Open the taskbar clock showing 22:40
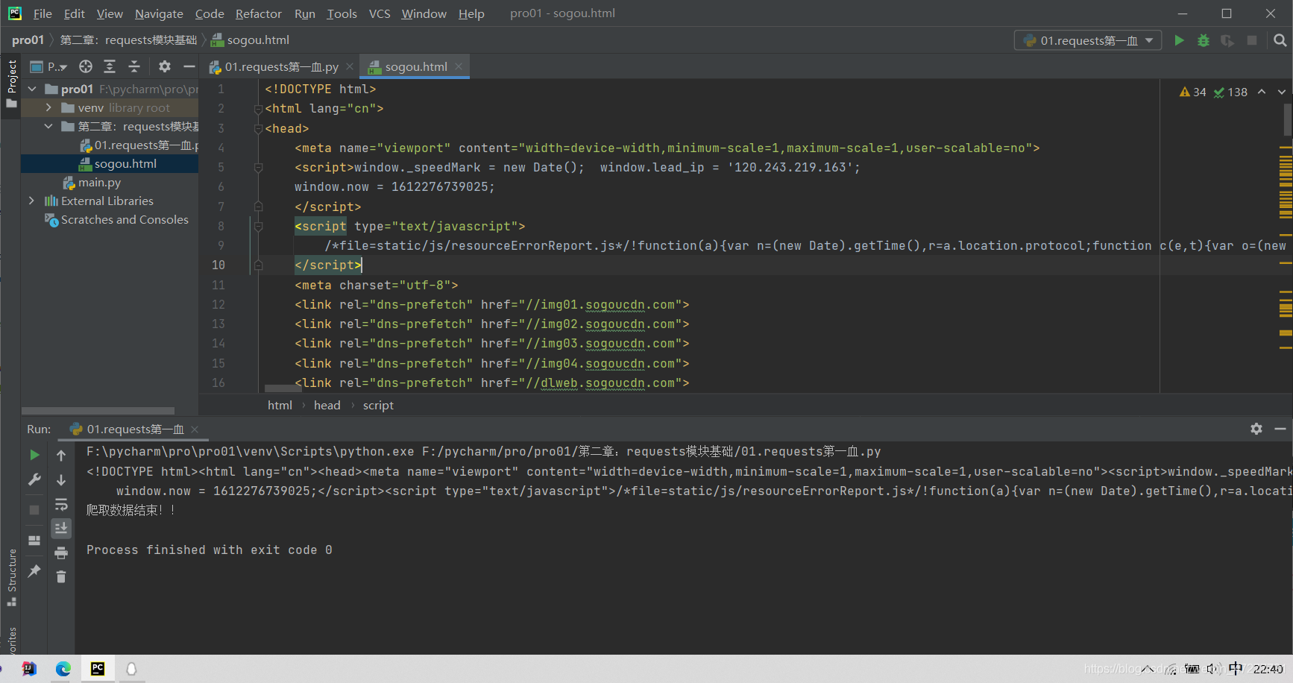Image resolution: width=1293 pixels, height=683 pixels. [1268, 669]
